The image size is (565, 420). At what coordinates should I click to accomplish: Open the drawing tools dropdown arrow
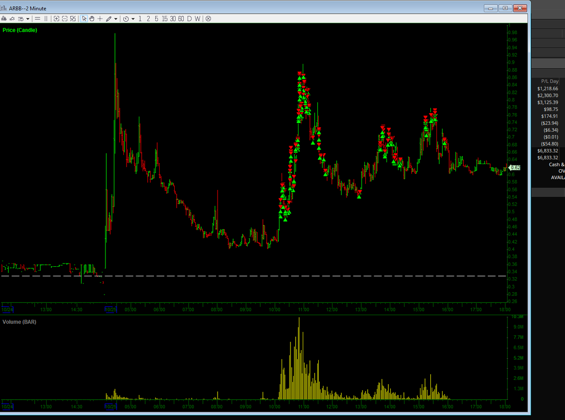point(115,19)
